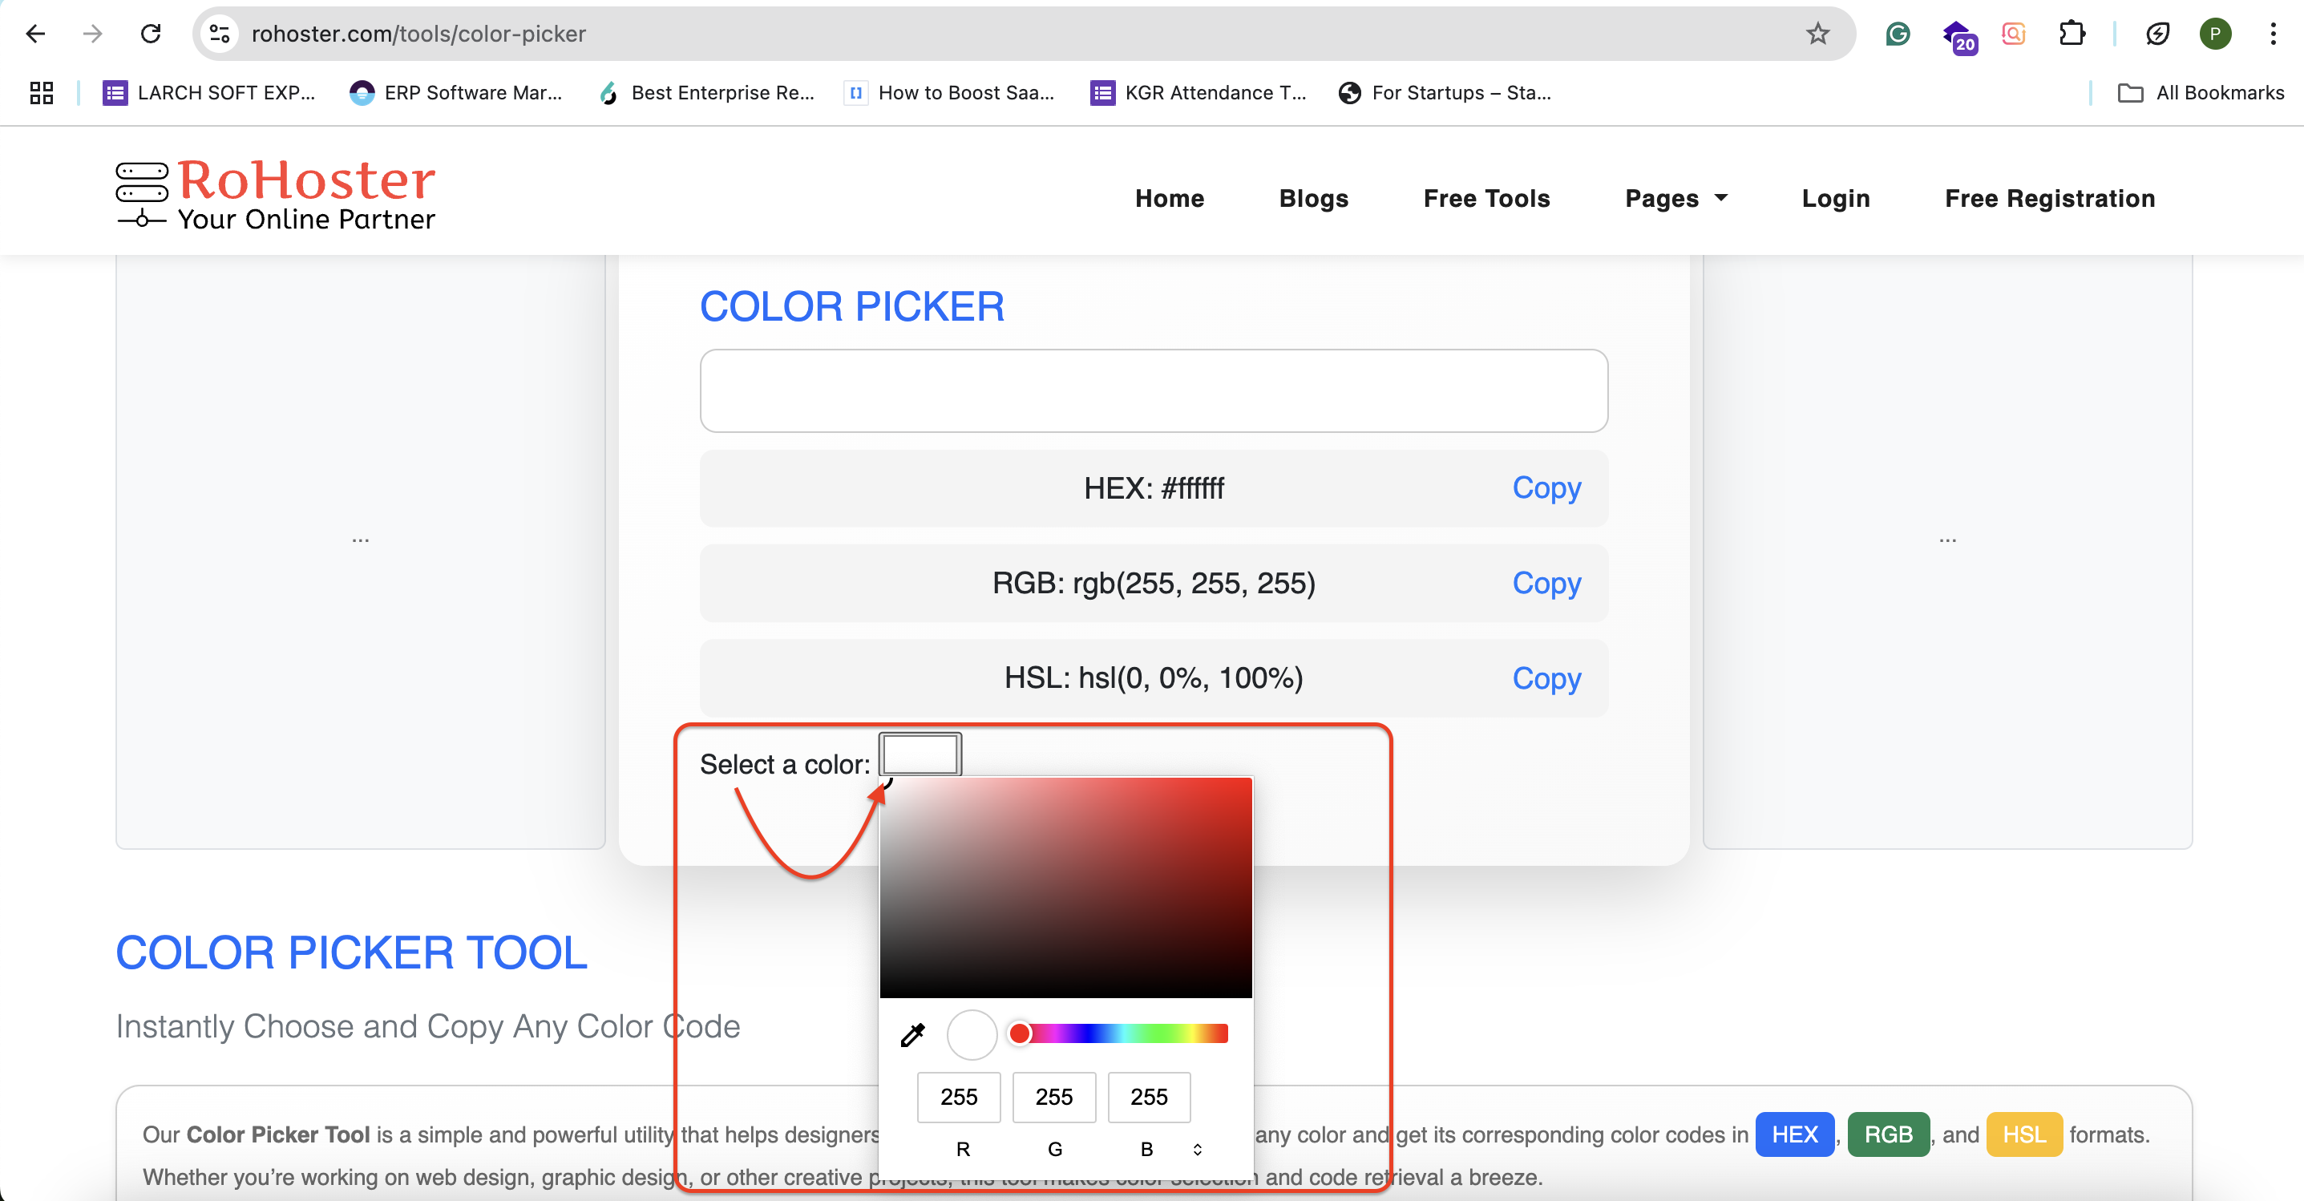
Task: Copy the HEX color value
Action: tap(1546, 487)
